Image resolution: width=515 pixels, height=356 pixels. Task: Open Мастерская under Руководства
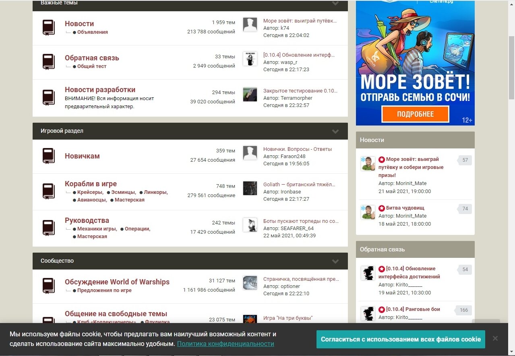coord(92,237)
